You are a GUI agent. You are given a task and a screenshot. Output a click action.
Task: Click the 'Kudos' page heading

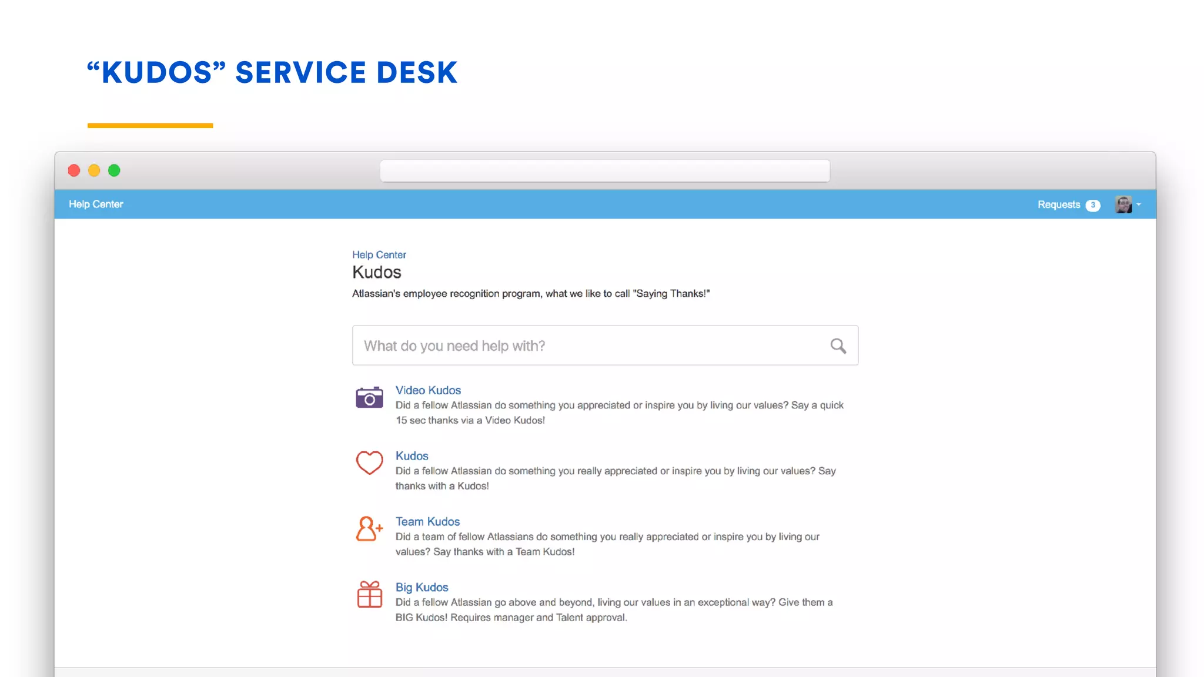377,272
